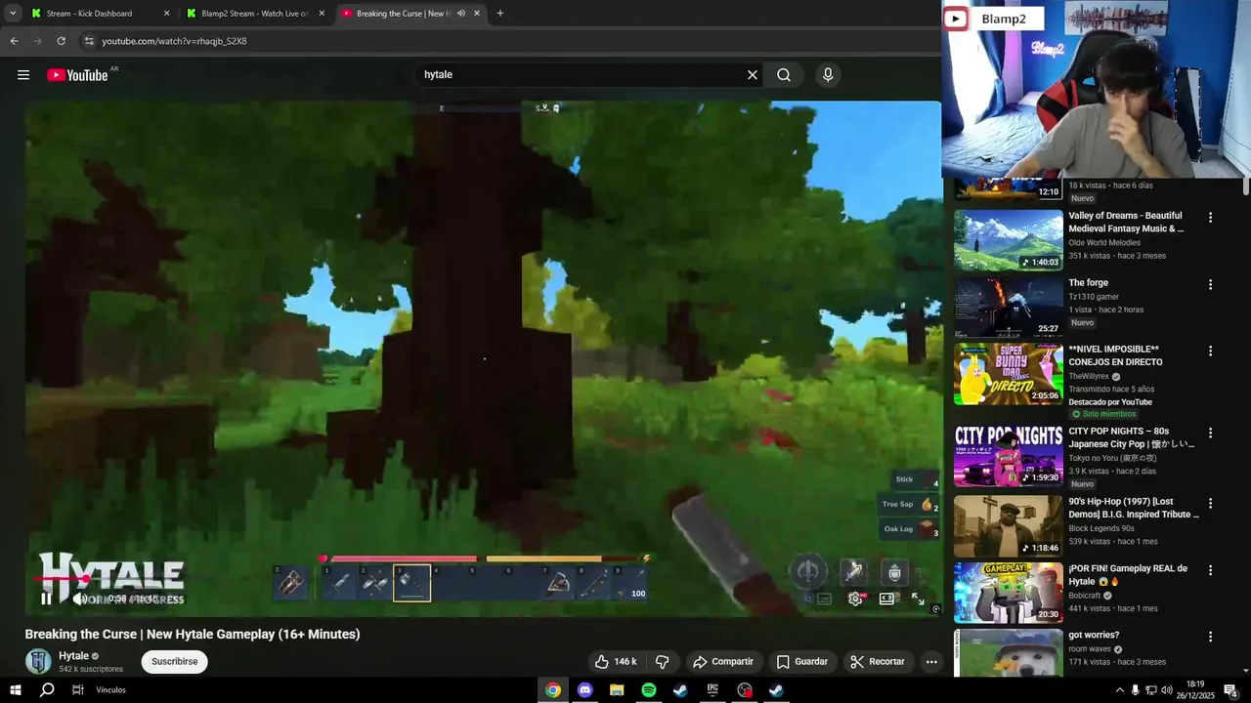Screen dimensions: 1251x703
Task: Open the YouTube guide hamburger menu
Action: [23, 75]
